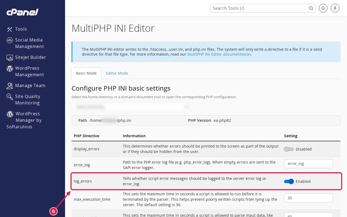
Task: Select Site Quality Monitoring menu label
Action: tap(28, 100)
